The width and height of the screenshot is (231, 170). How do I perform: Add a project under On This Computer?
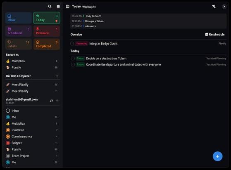tap(57, 76)
